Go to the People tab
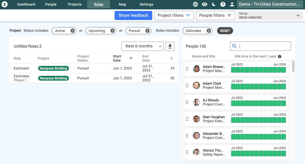Viewport: 305px width, 164px height. pos(51,4)
